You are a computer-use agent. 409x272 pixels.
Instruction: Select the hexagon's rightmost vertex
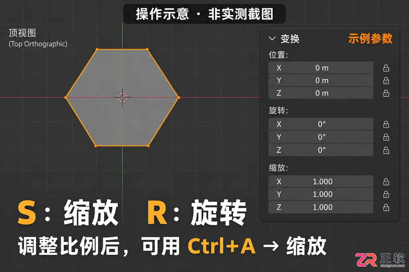179,97
